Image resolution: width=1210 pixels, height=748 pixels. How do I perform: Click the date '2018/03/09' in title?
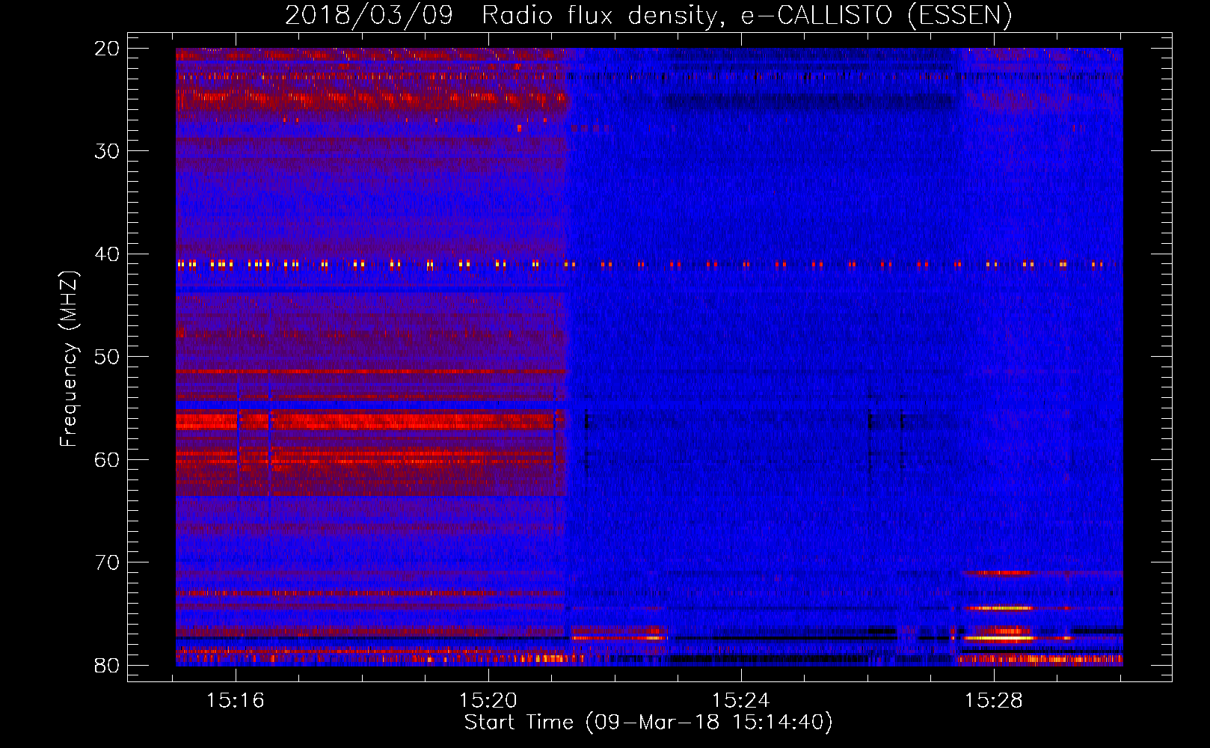click(369, 16)
